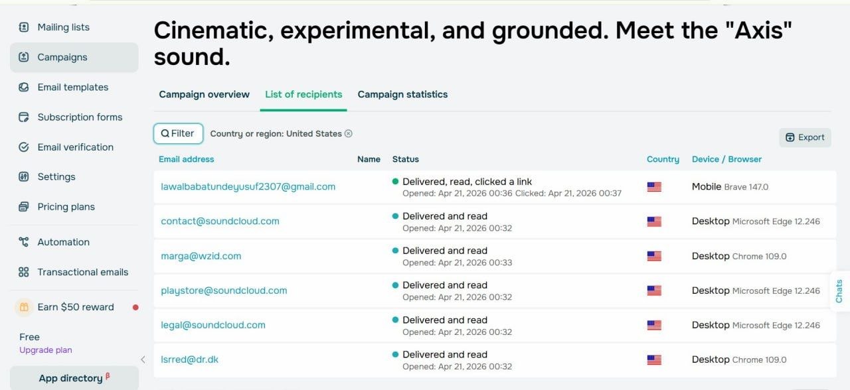This screenshot has height=390, width=850.
Task: Click the "Desktop Chrome 109.0" cell for marga@wzid.com
Action: 739,256
